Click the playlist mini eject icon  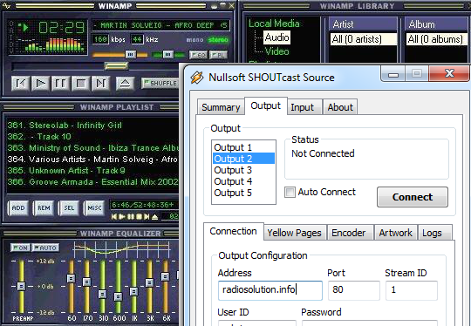[154, 216]
